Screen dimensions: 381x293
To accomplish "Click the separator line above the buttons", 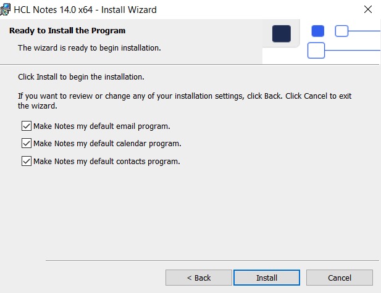I will pos(210,260).
